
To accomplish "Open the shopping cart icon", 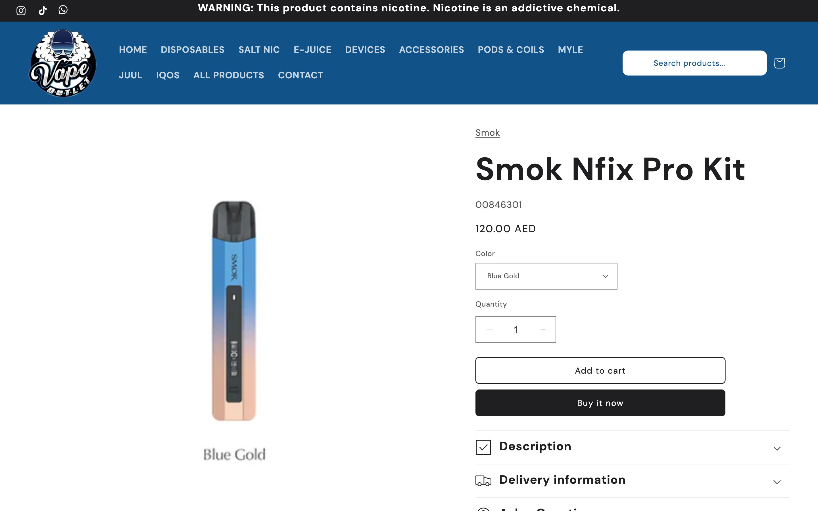I will pyautogui.click(x=779, y=63).
